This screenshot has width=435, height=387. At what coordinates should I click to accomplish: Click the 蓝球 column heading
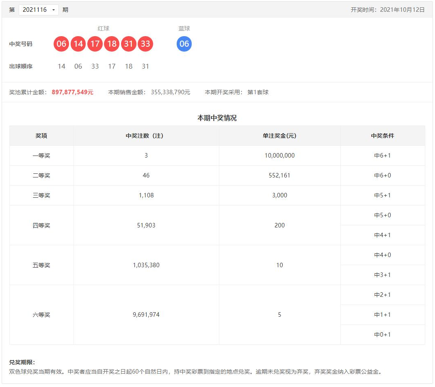[184, 28]
